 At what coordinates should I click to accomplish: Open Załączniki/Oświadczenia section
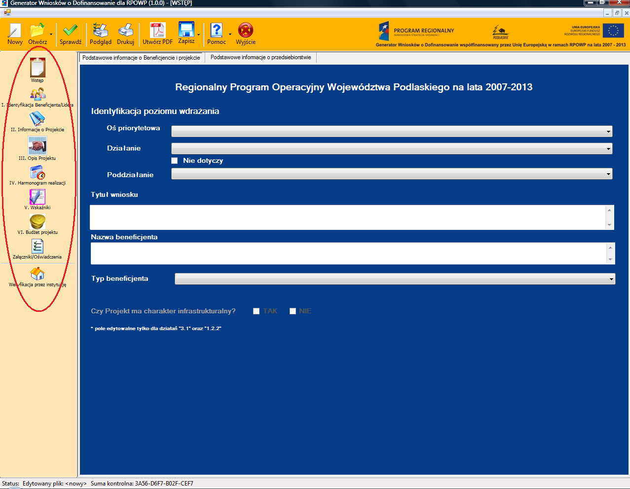coord(37,249)
